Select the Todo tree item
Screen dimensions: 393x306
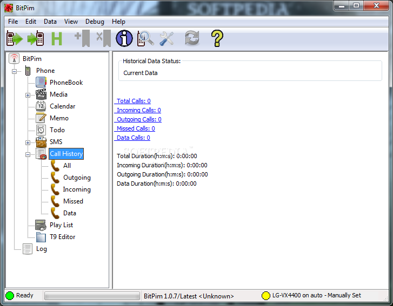click(57, 130)
